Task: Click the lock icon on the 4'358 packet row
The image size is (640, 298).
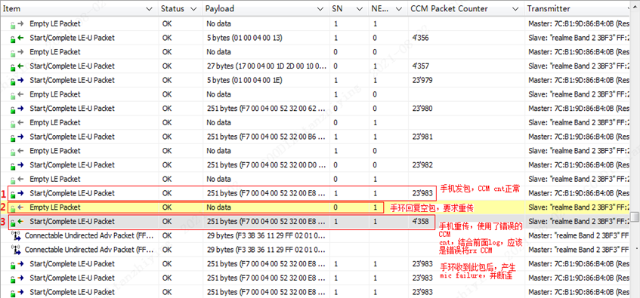Action: [13, 223]
